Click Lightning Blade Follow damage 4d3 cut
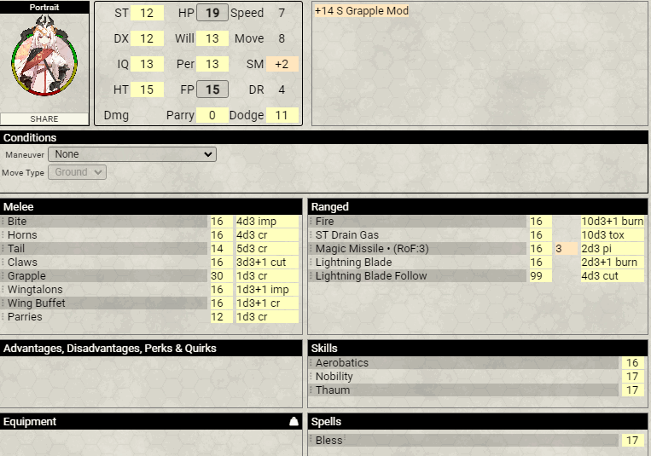Screen dimensions: 651x456 (613, 276)
